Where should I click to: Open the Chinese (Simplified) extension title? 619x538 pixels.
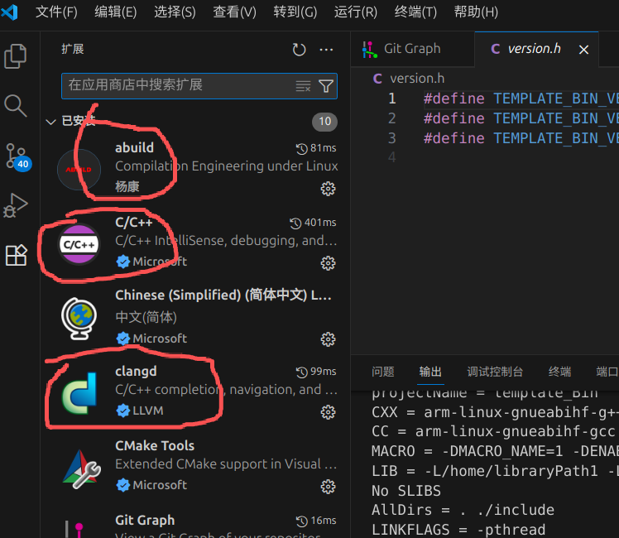(x=223, y=295)
